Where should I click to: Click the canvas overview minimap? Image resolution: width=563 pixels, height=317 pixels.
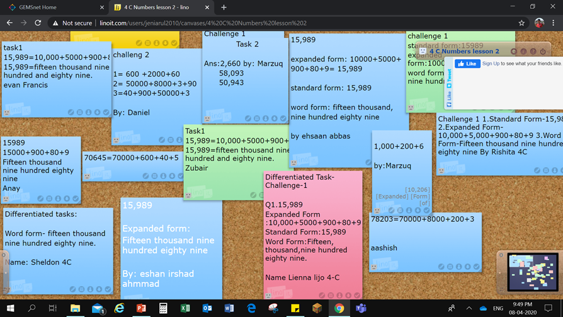pyautogui.click(x=533, y=272)
